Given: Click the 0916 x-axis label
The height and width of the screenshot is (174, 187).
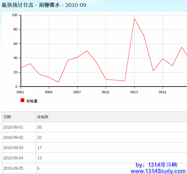Looking at the screenshot, I should (162, 92).
